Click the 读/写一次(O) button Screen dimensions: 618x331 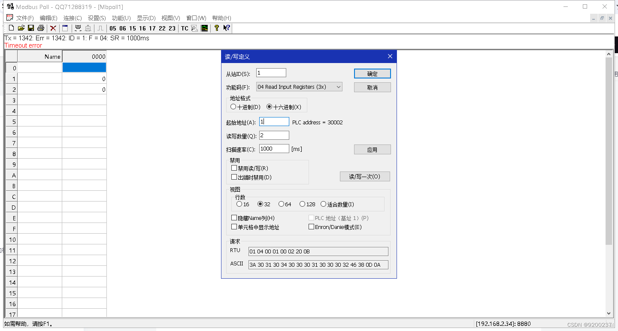[365, 177]
